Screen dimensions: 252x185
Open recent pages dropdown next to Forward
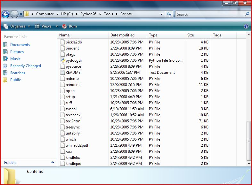point(21,14)
